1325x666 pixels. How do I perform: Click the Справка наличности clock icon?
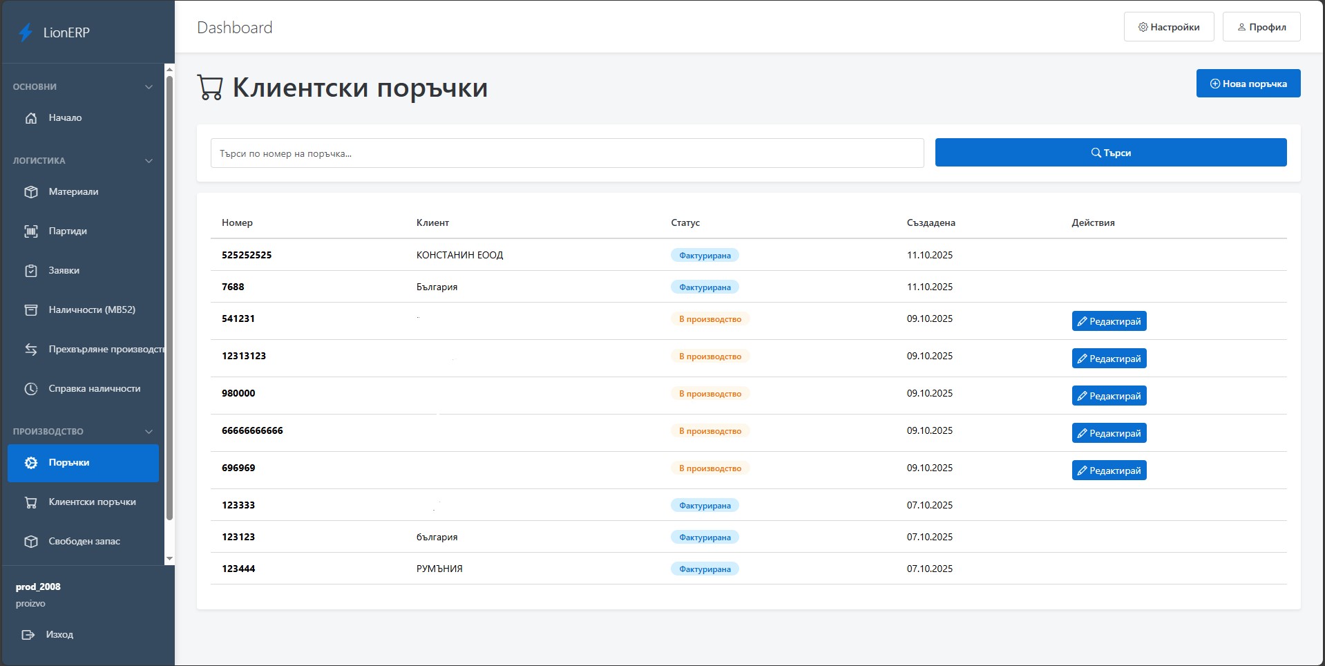31,388
